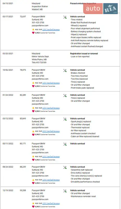Open Verified Reviews link in 05/11/2022 entry
This screenshot has width=121, height=209.
point(51,156)
